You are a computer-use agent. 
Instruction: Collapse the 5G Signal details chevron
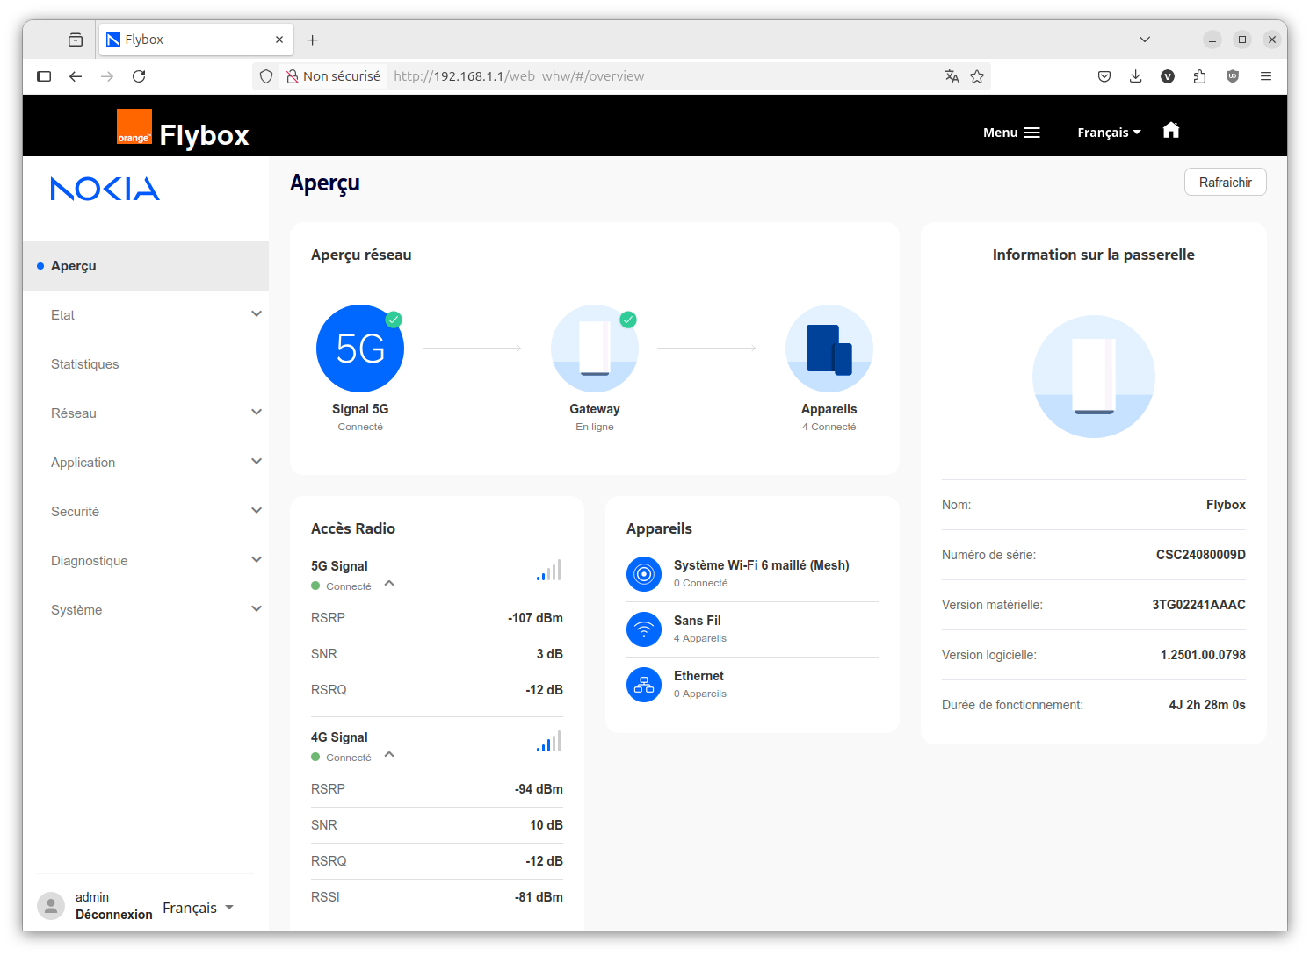point(389,584)
